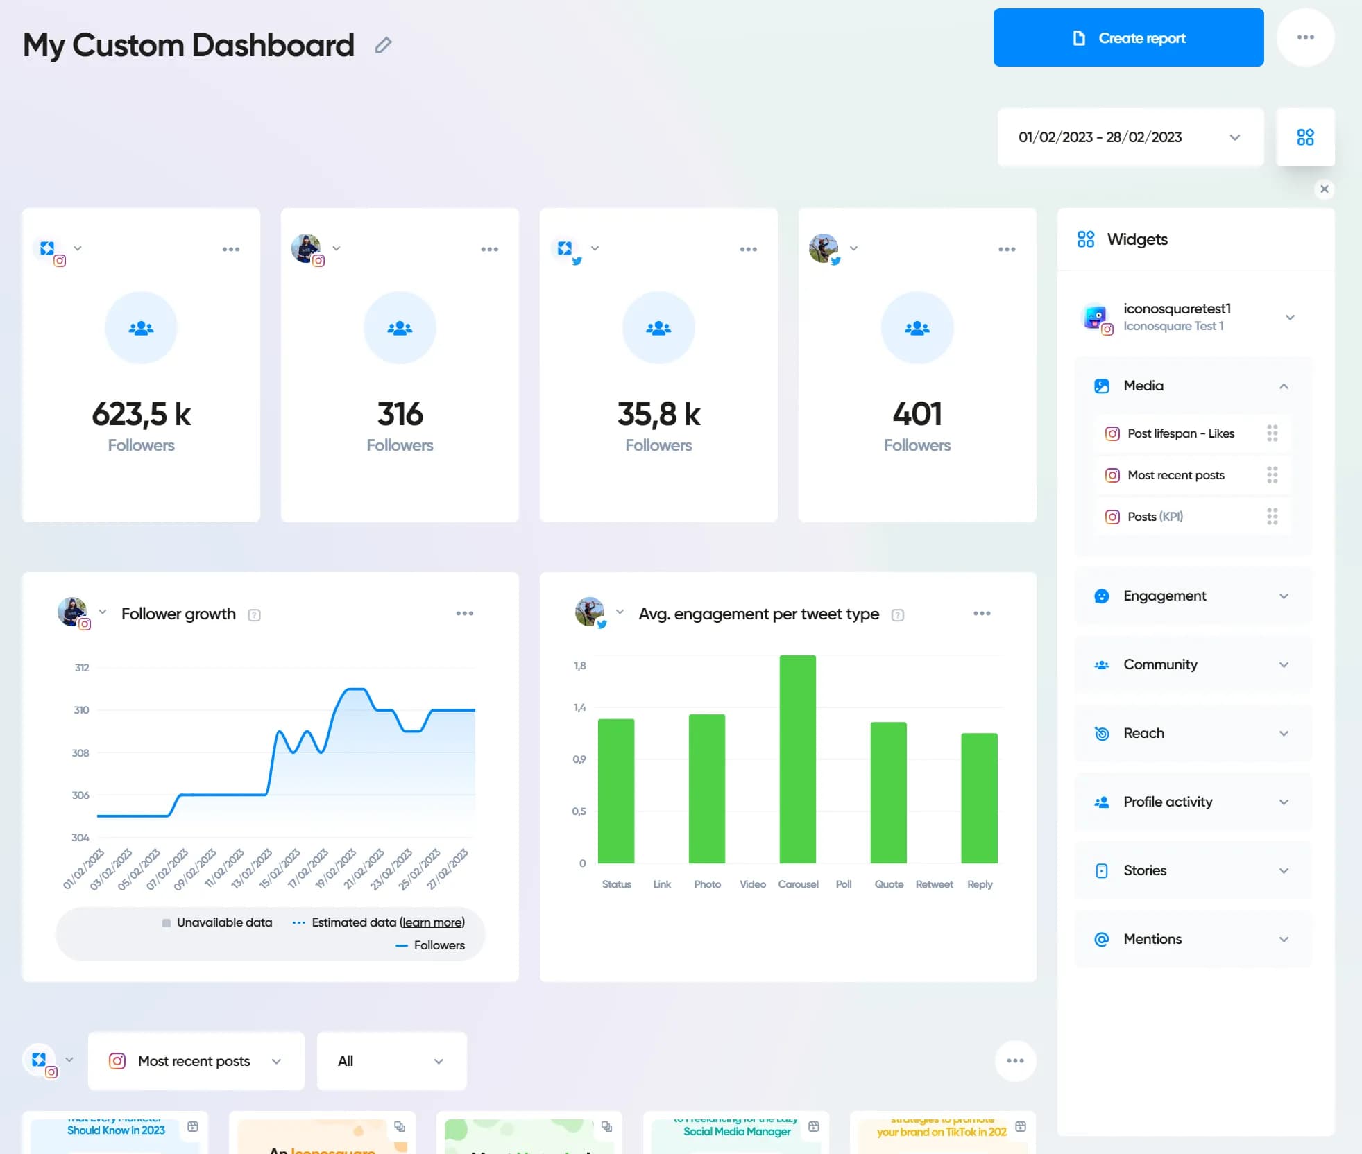This screenshot has height=1154, width=1362.
Task: Select Posts (KPI) widget in Media list
Action: coord(1155,517)
